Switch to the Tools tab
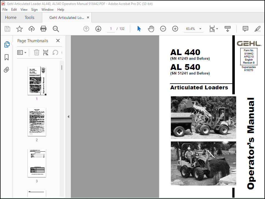Image resolution: width=265 pixels, height=199 pixels. [x=29, y=18]
